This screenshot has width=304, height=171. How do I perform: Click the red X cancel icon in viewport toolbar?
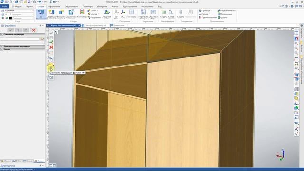[51, 47]
